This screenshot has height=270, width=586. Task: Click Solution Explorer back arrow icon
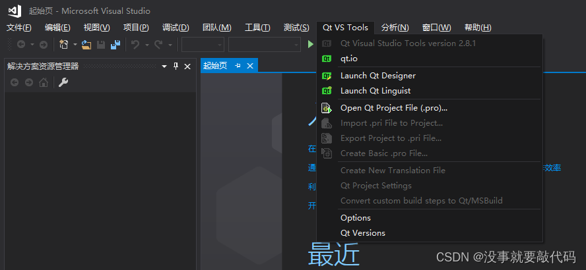point(15,82)
